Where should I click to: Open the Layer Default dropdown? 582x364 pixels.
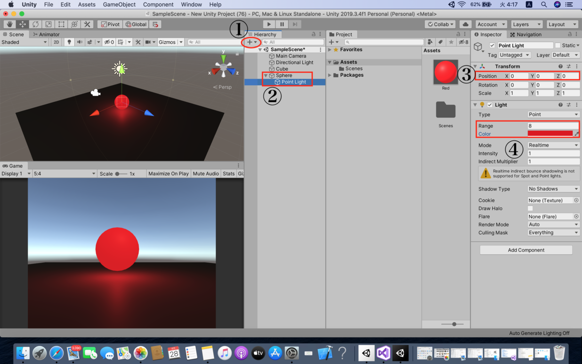click(566, 55)
